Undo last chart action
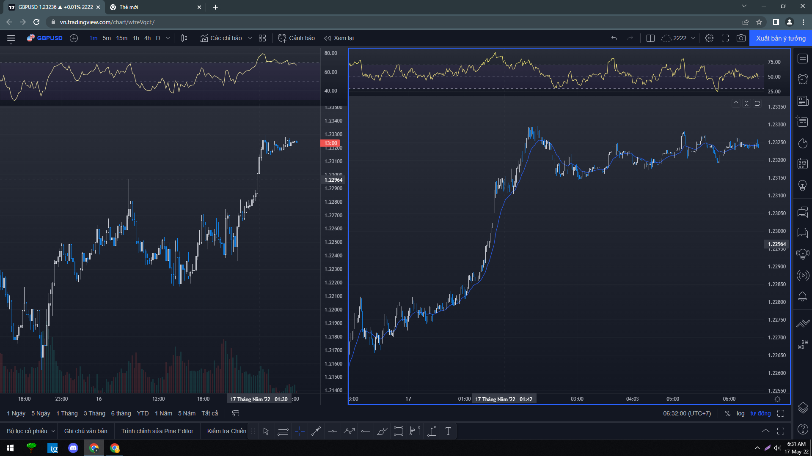This screenshot has width=812, height=456. point(614,38)
